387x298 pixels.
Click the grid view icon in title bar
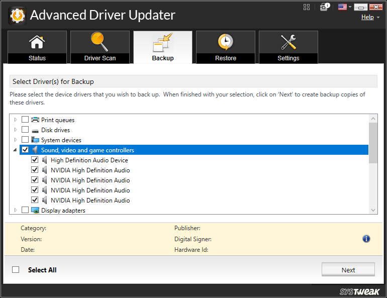tap(306, 7)
